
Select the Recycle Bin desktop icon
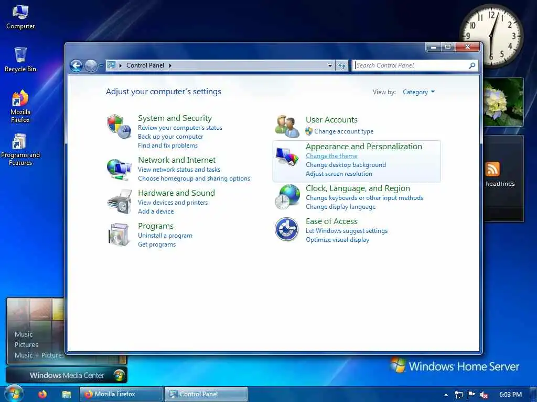coord(20,60)
